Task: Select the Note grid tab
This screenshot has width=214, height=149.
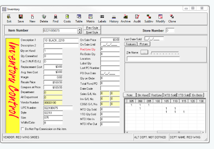Action: (x=129, y=95)
